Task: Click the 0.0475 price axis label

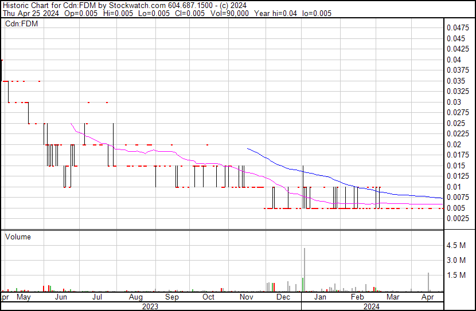Action: (x=458, y=27)
